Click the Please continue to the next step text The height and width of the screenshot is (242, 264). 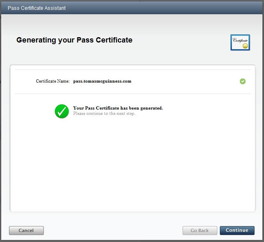click(104, 114)
